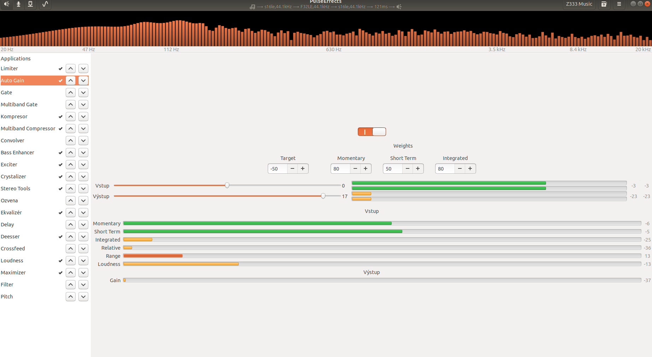652x357 pixels.
Task: Move Exciter plugin down
Action: pos(83,165)
